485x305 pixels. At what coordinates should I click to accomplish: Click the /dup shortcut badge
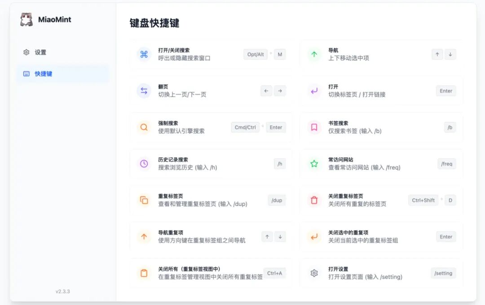point(277,200)
